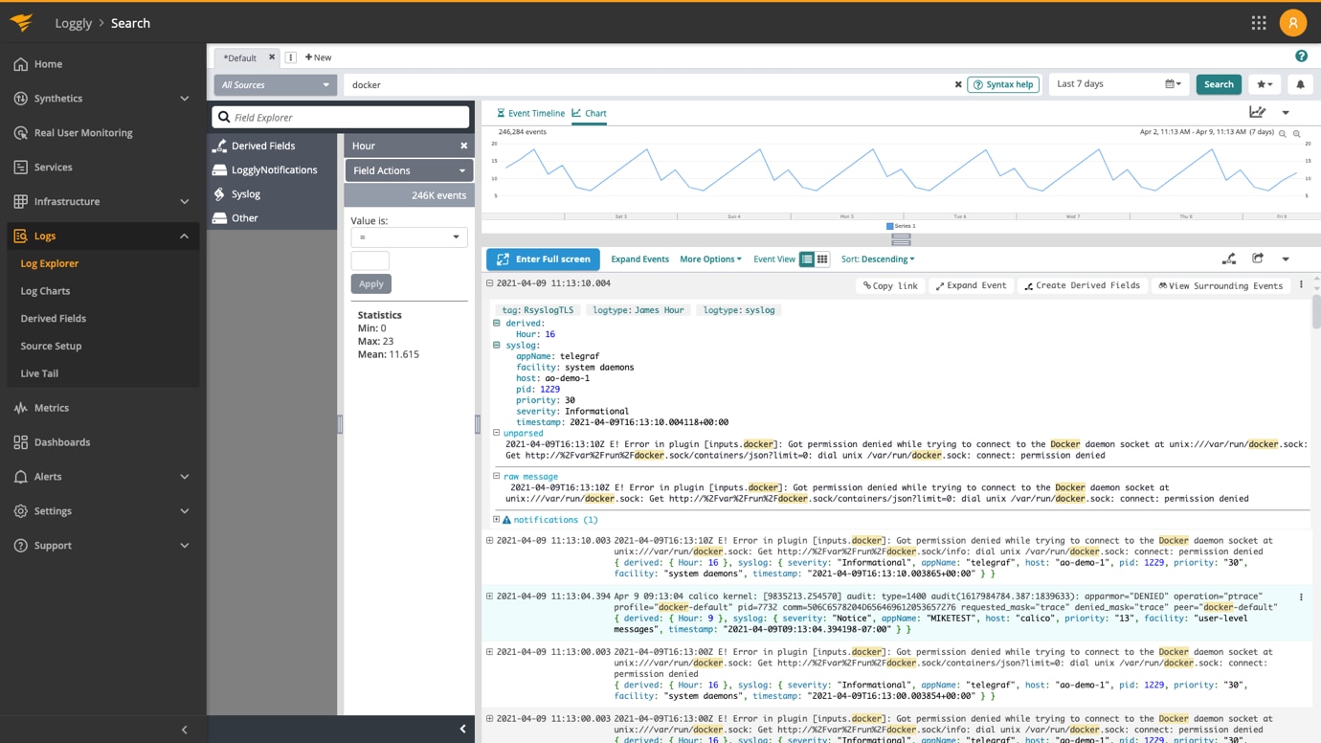Open Syntax help link
Viewport: 1321px width, 743px height.
click(1003, 84)
